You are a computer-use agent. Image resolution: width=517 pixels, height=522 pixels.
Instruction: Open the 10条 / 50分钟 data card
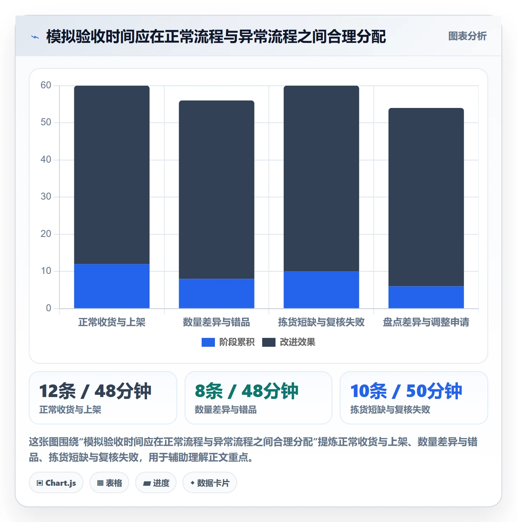[414, 398]
